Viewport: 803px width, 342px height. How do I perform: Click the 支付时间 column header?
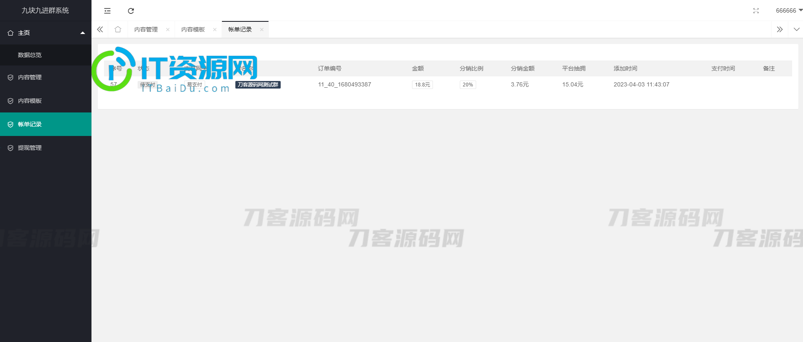723,68
